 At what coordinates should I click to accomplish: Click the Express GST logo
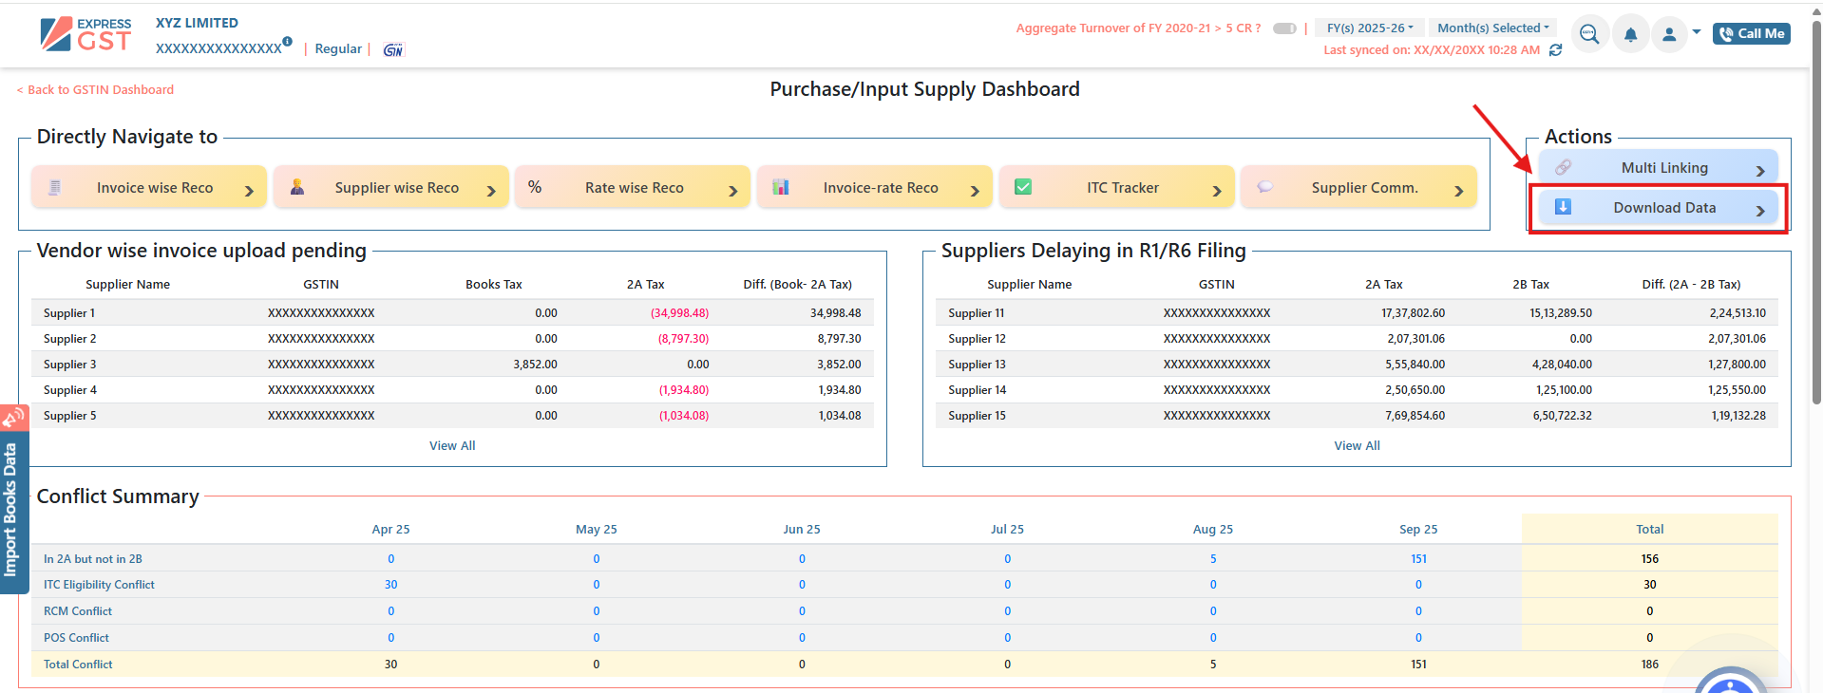85,34
